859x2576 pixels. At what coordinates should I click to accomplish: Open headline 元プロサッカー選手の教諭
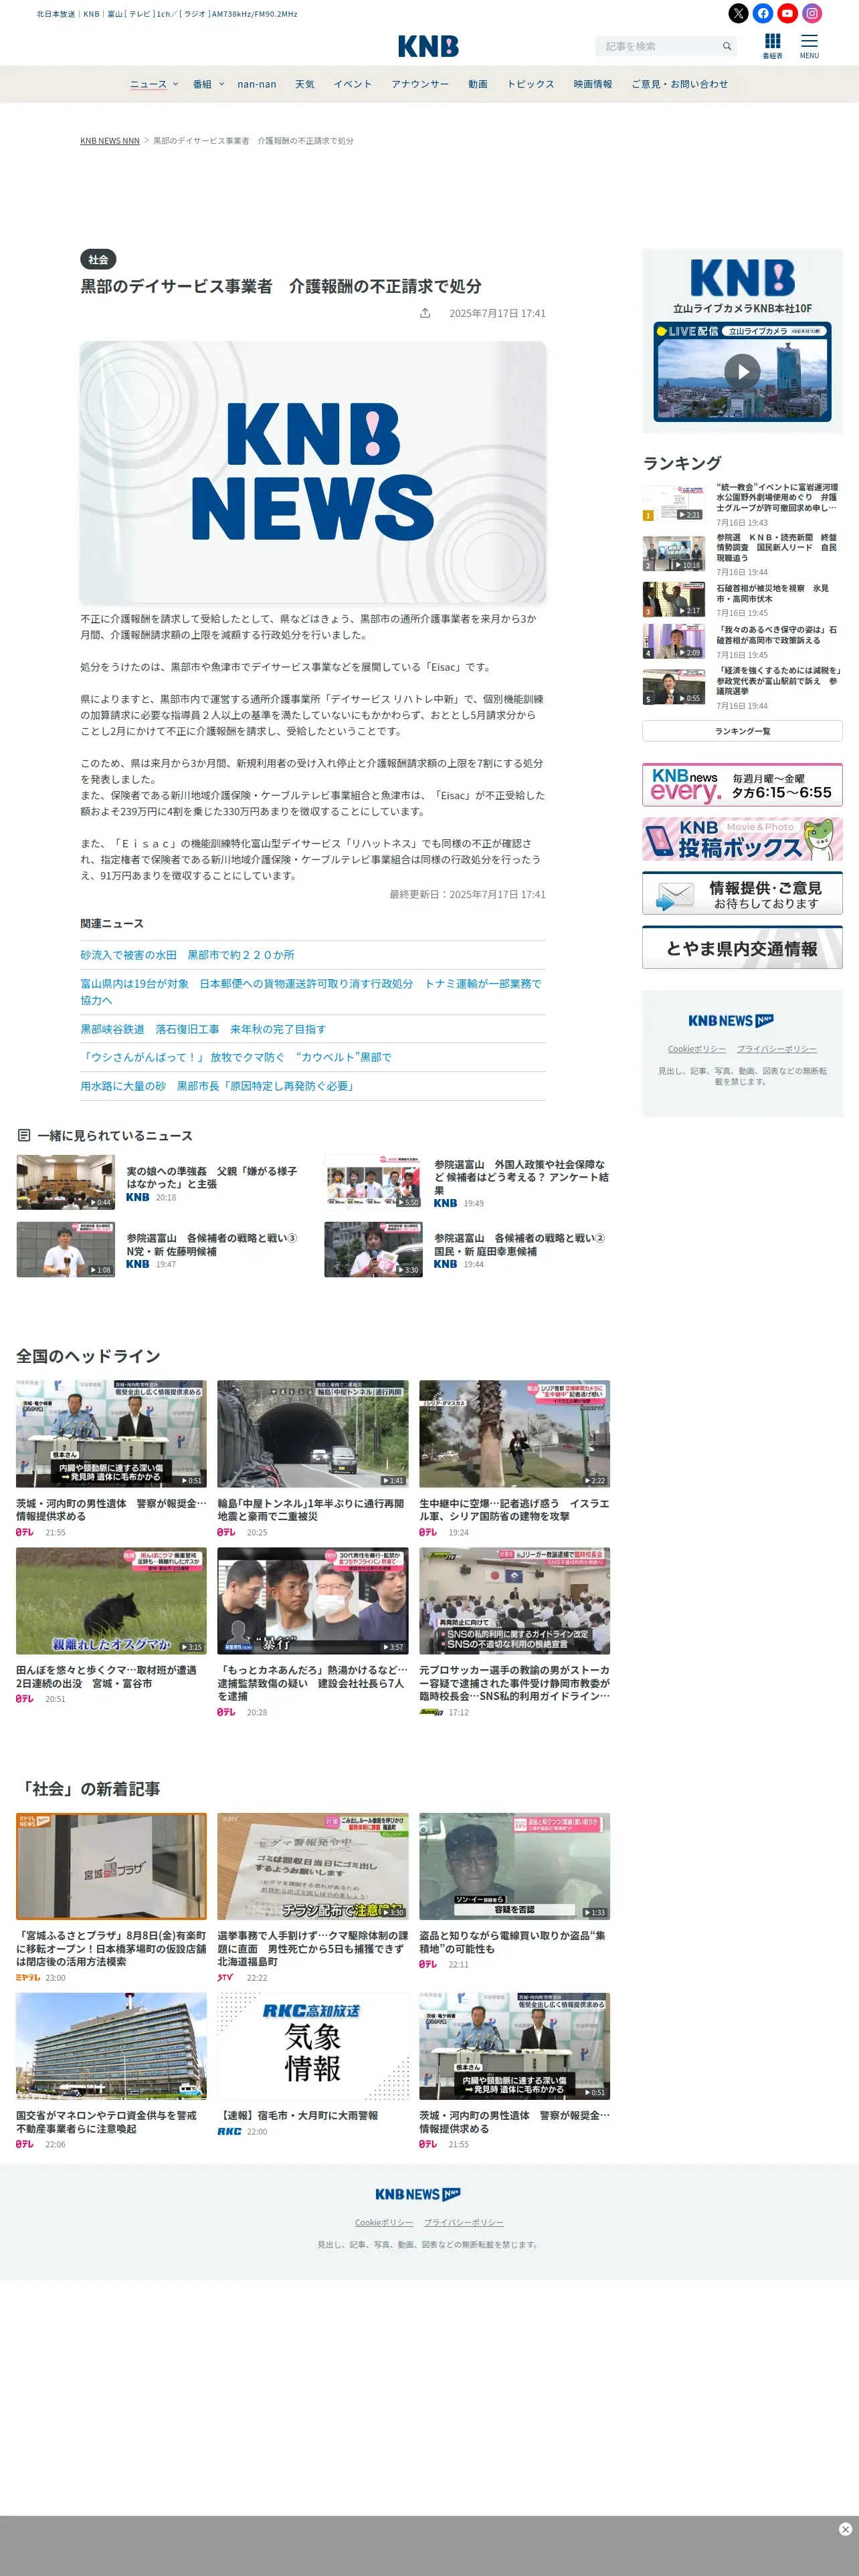coord(515,1632)
